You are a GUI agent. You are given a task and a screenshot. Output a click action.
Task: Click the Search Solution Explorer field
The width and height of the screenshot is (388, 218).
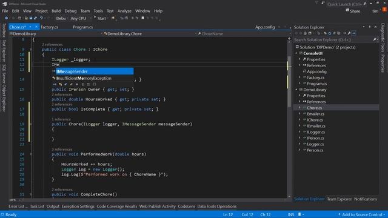coord(336,39)
